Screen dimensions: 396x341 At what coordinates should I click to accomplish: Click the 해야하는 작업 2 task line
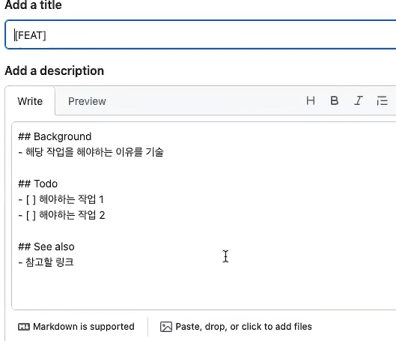point(61,215)
